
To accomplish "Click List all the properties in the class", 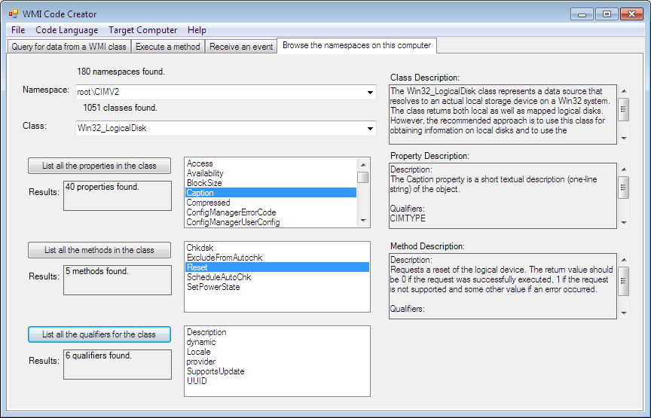I will coord(99,166).
